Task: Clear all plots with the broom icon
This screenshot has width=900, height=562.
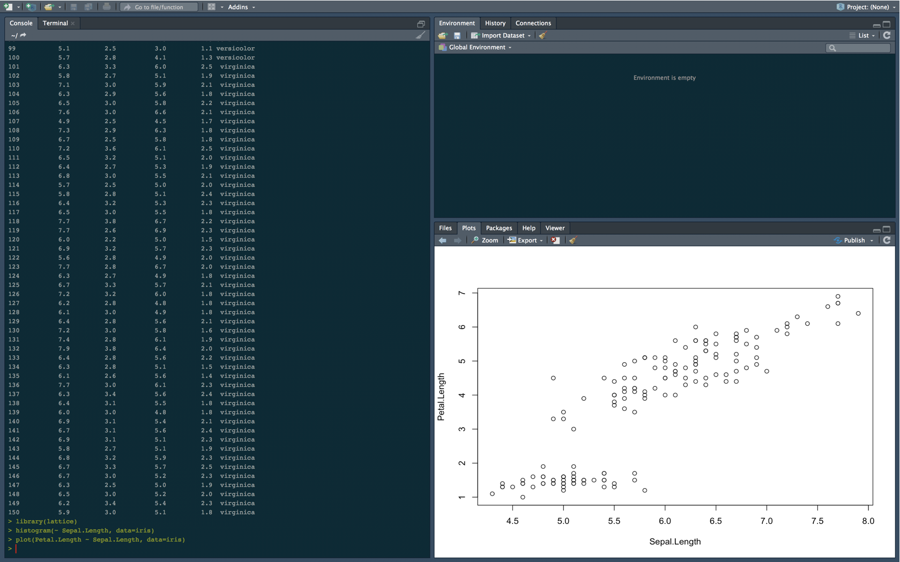Action: click(x=572, y=241)
